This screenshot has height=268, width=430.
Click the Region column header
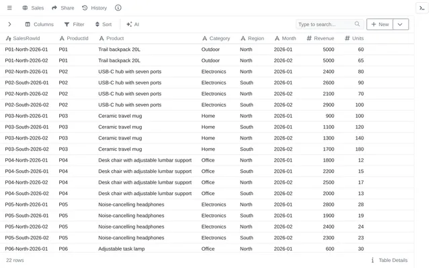click(253, 38)
